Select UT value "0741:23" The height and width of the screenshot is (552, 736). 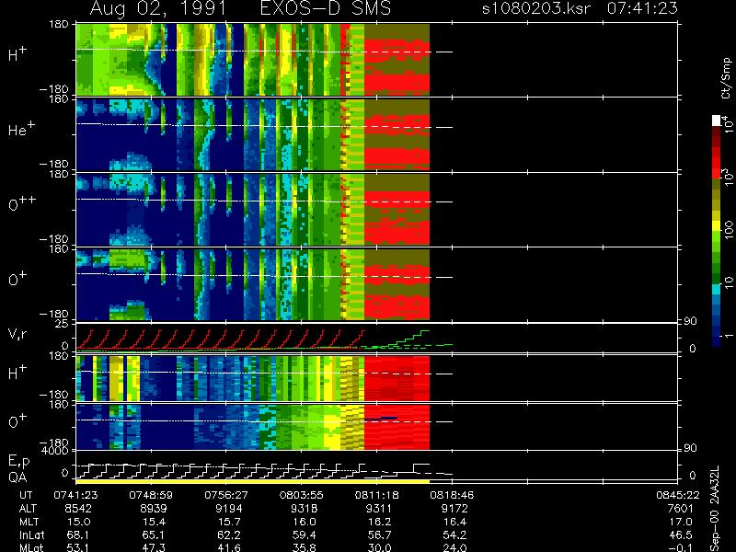click(75, 495)
